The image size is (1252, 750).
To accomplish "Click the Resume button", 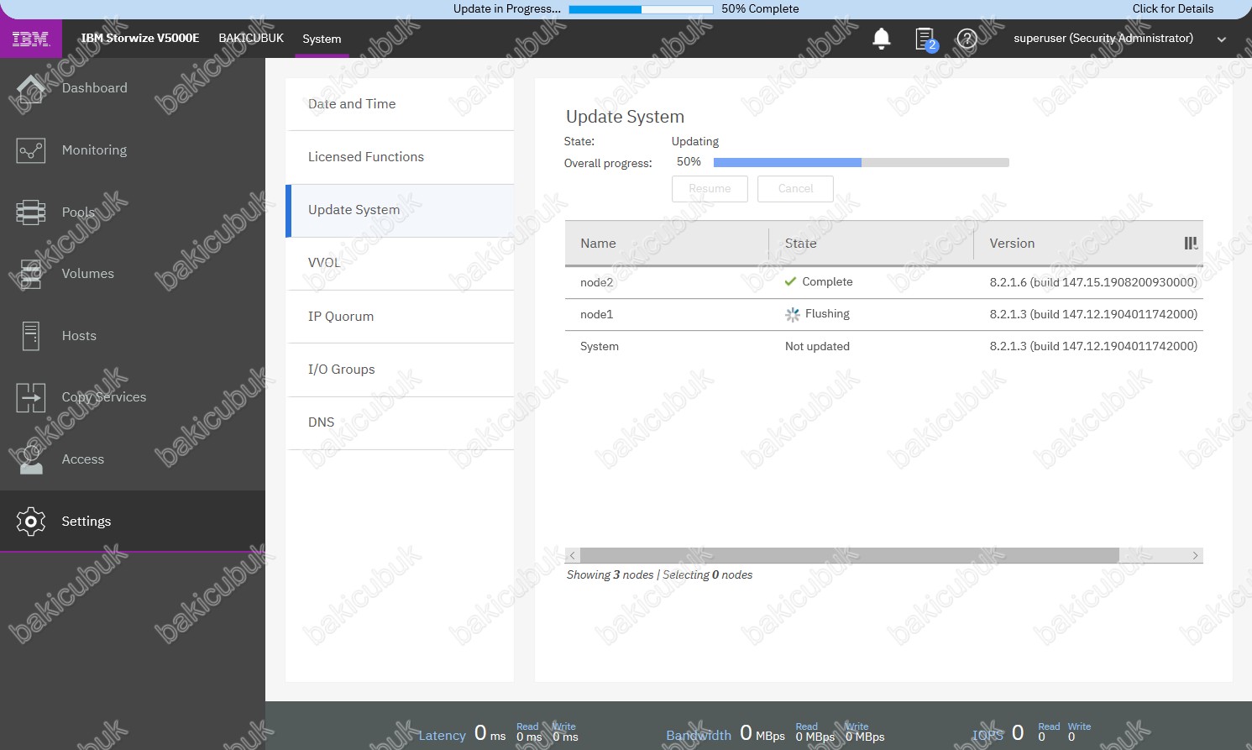I will (710, 189).
